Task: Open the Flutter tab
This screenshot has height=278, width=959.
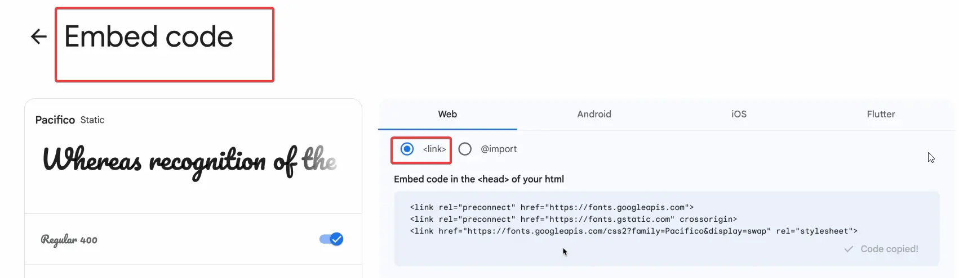Action: click(881, 114)
